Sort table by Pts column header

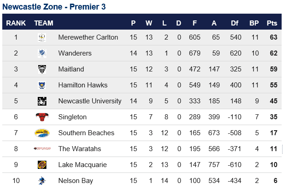click(x=272, y=23)
